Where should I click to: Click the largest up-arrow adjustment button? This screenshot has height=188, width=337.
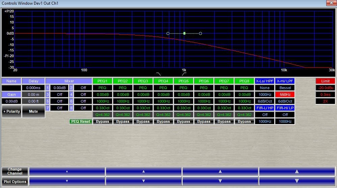tap(297, 171)
